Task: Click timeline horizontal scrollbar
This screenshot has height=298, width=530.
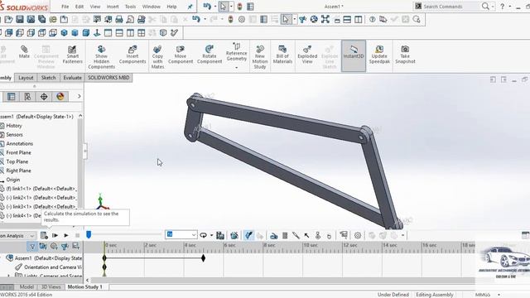Action: tap(282, 280)
